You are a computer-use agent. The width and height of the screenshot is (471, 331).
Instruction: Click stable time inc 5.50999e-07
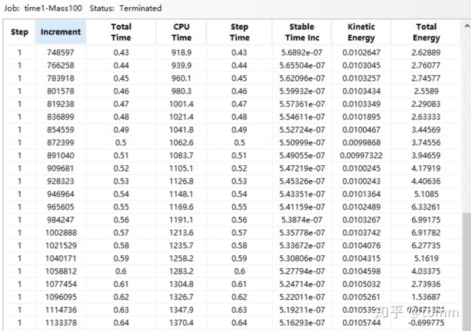pos(302,143)
